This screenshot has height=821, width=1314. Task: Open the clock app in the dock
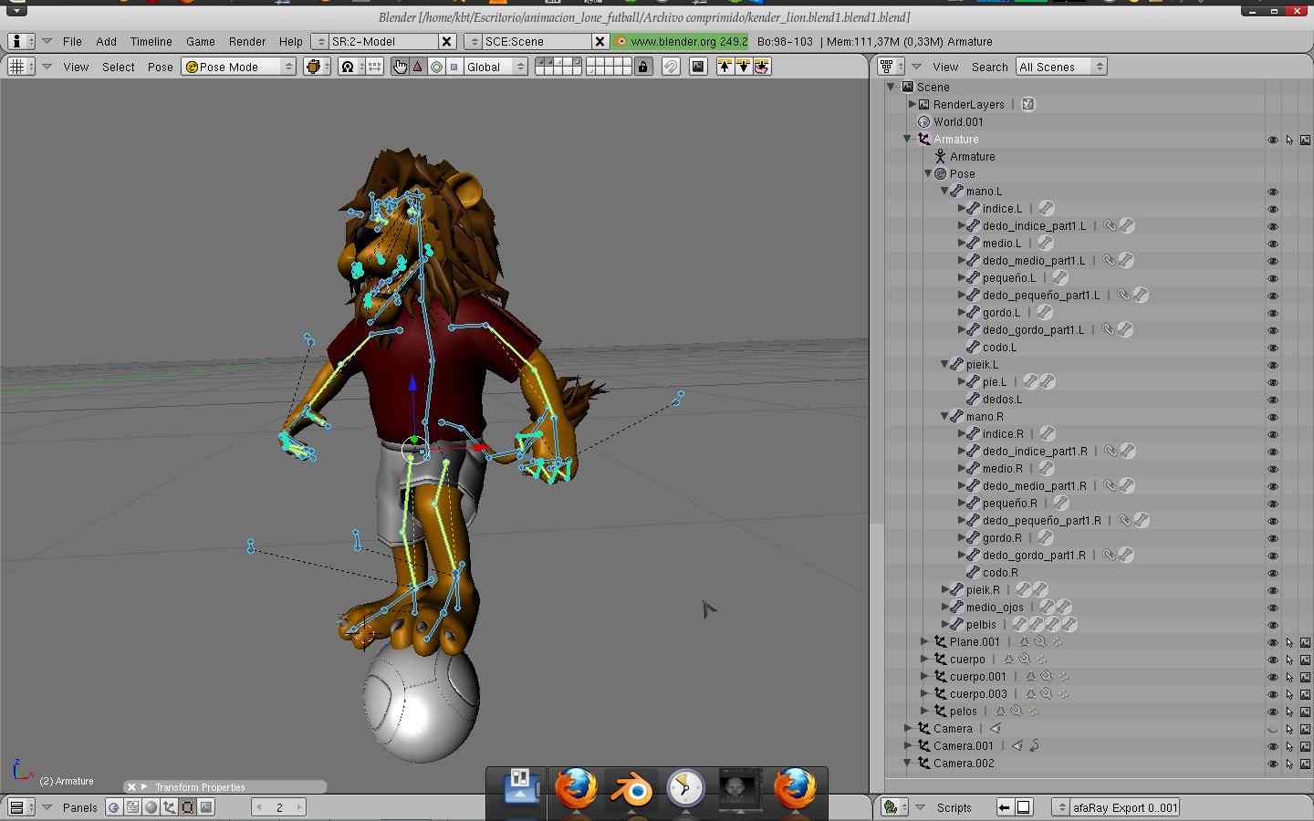[x=685, y=789]
